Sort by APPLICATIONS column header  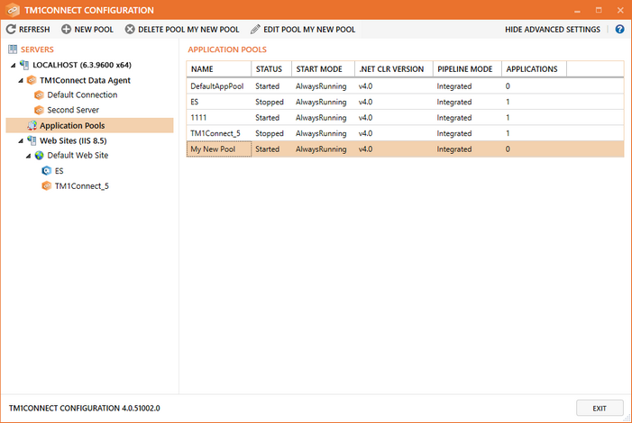click(x=534, y=68)
